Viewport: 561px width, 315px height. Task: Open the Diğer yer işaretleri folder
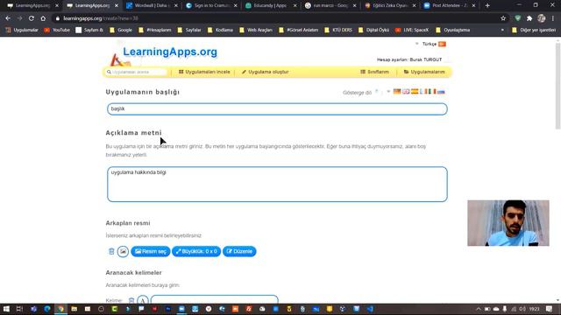(x=534, y=30)
